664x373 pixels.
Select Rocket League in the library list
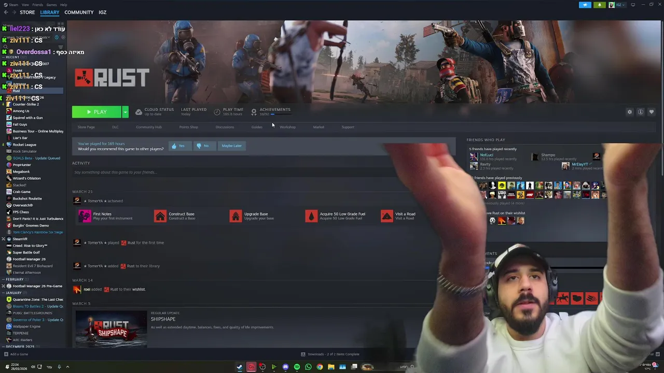click(24, 145)
